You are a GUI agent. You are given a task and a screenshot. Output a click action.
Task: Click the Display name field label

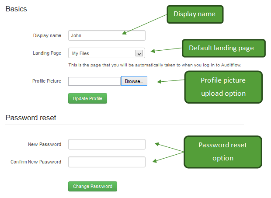pos(47,35)
